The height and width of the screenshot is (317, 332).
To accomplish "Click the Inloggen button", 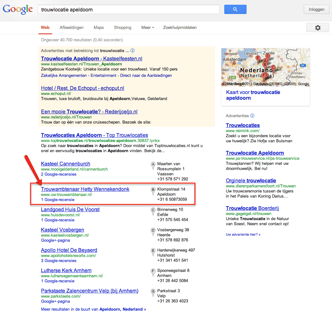I will [316, 9].
